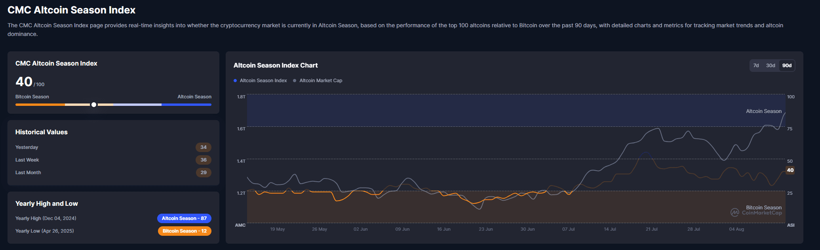Click the Bitcoin Season - 12 badge
The width and height of the screenshot is (820, 250).
tap(185, 231)
